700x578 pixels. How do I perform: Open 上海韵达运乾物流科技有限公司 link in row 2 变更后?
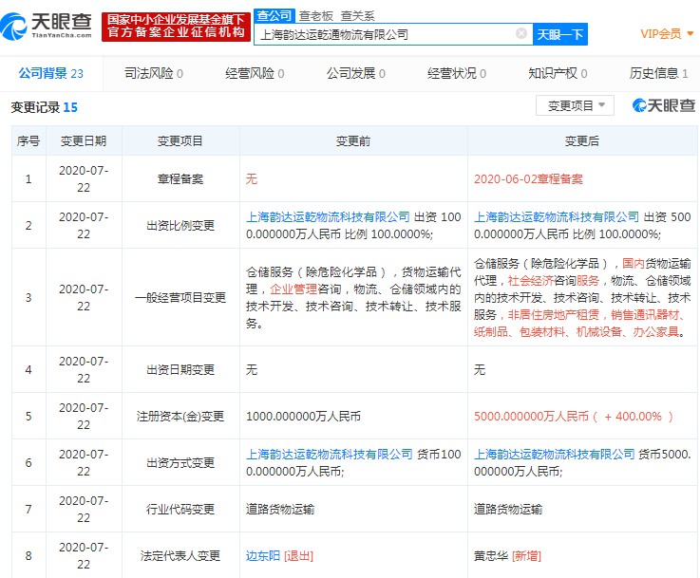coord(557,216)
